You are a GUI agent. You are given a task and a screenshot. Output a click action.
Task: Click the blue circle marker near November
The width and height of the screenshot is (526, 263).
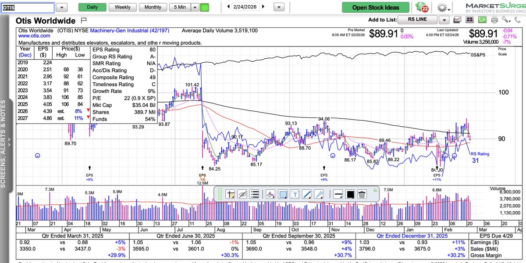333,156
